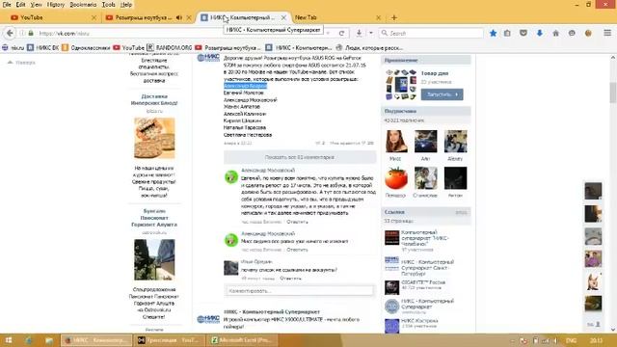This screenshot has width=617, height=347.
Task: Open Люди, которые расск... bookmark
Action: [x=369, y=47]
